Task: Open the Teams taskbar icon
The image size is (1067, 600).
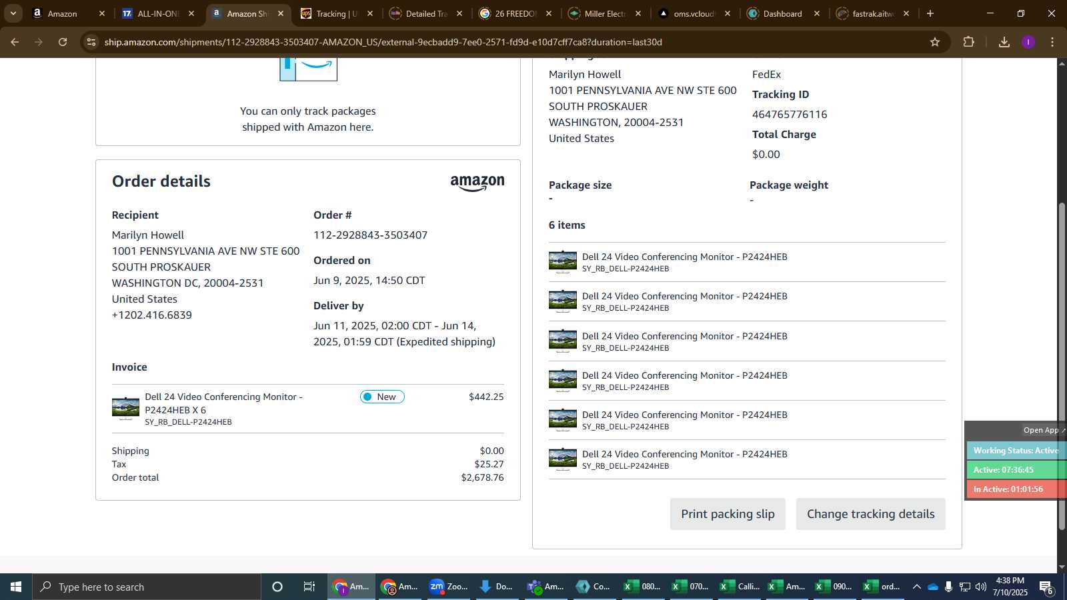Action: pyautogui.click(x=545, y=587)
